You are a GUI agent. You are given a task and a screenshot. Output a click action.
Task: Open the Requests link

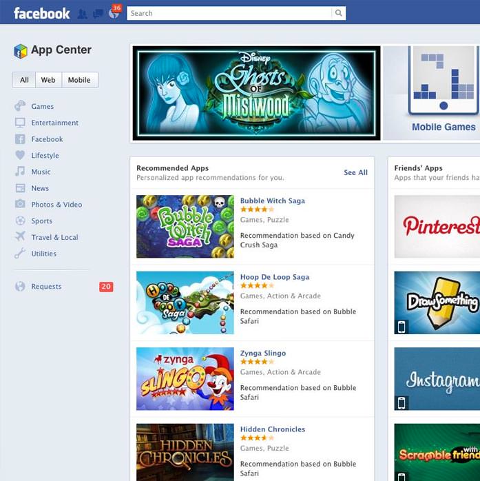tap(46, 287)
